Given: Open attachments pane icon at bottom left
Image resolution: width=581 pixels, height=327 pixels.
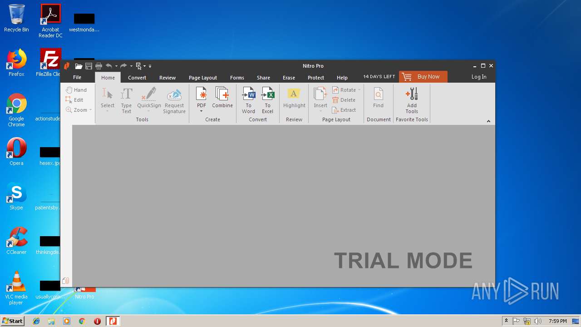Looking at the screenshot, I should pyautogui.click(x=65, y=281).
